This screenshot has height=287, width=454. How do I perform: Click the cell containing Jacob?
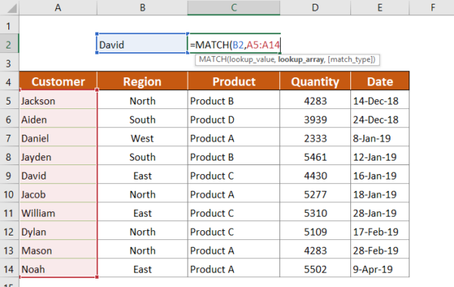click(58, 194)
